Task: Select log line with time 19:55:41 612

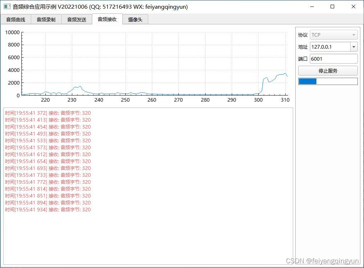Action: coord(48,155)
